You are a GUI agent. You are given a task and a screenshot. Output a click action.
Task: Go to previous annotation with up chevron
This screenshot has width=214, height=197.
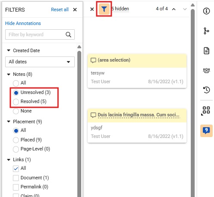pyautogui.click(x=174, y=9)
